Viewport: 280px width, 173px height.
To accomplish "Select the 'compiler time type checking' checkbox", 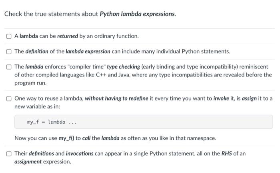I will [x=9, y=67].
